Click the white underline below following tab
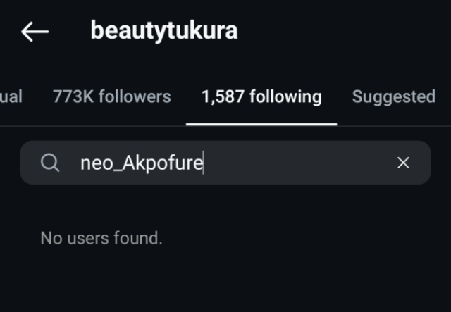 coord(261,124)
